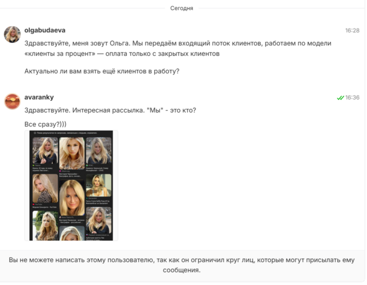Screen dimensions: 367x285
Task: Select the 'Актуально ли вам взять' message line
Action: point(102,71)
